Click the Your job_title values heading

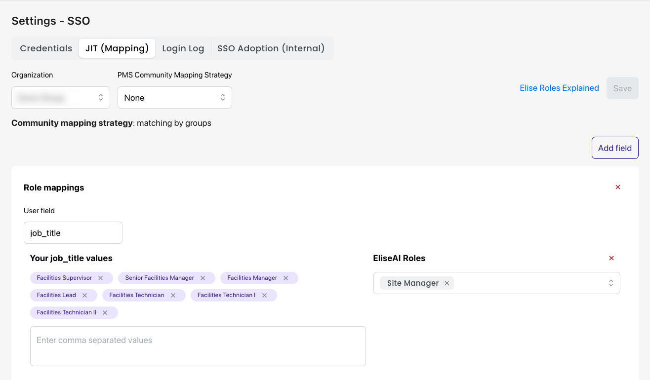pos(71,258)
